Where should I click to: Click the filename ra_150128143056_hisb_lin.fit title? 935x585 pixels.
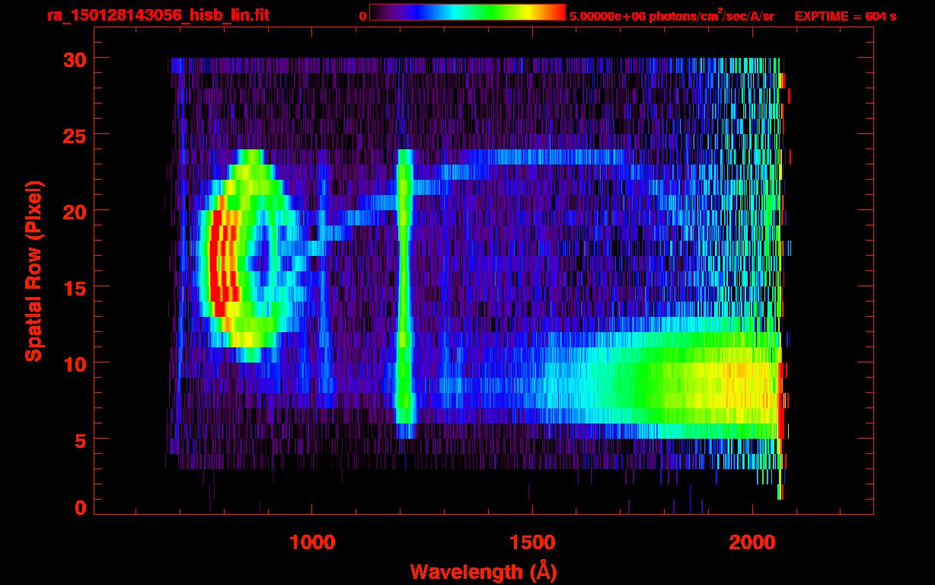[158, 14]
